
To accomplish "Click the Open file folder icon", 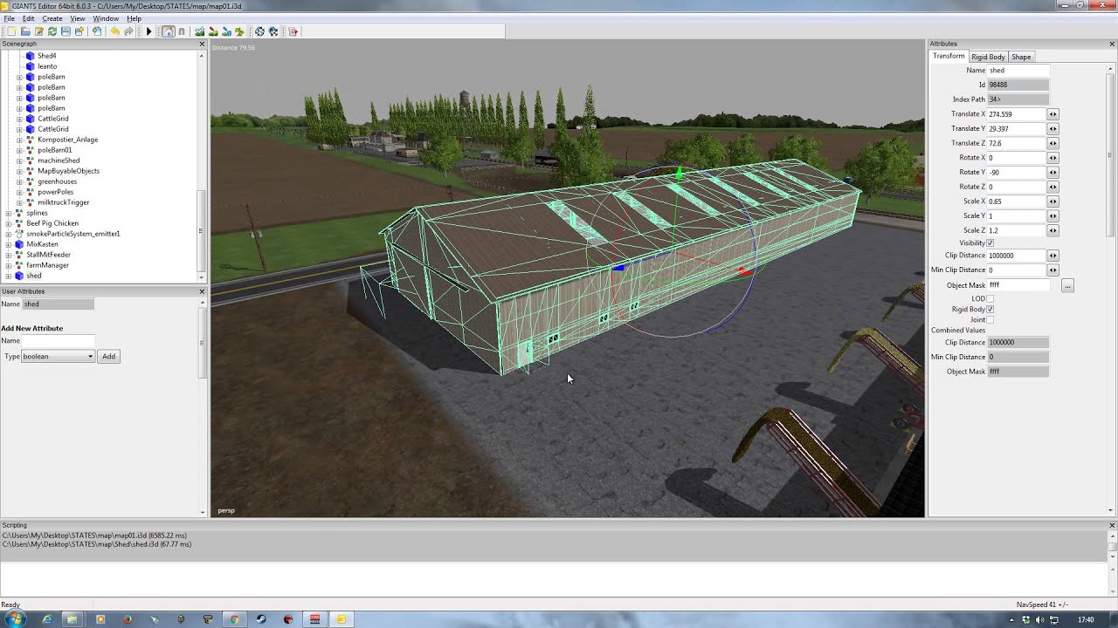I will click(x=25, y=31).
